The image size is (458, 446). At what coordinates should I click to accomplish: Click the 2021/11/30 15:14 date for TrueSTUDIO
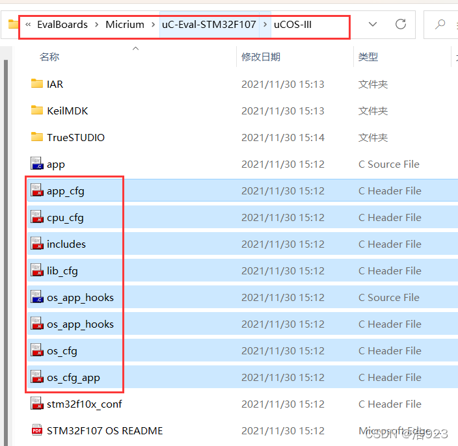(x=283, y=137)
